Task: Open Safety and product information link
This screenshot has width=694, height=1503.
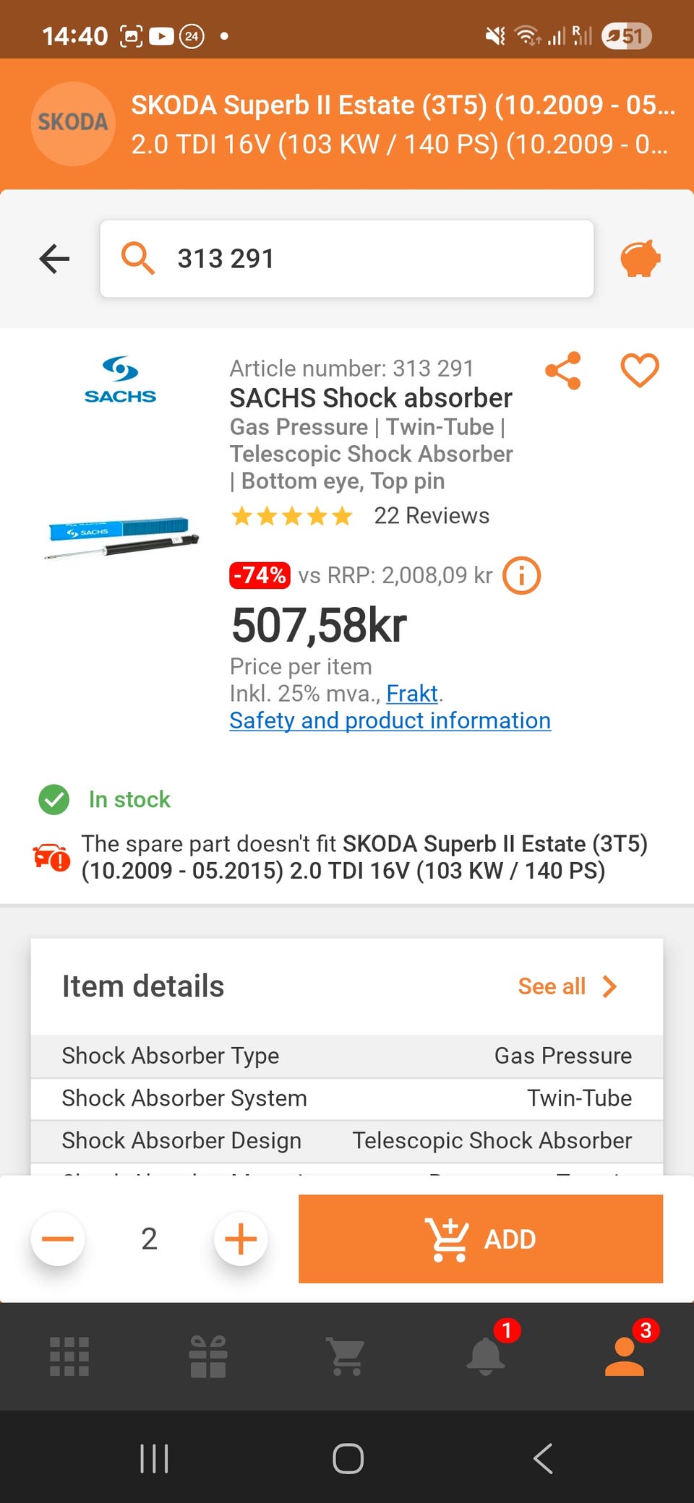Action: (x=390, y=720)
